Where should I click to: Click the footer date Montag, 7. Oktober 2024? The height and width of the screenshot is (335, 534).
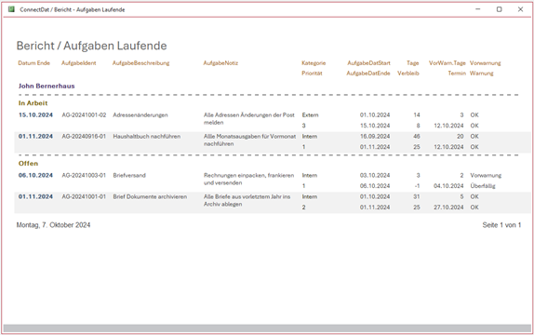coord(53,225)
